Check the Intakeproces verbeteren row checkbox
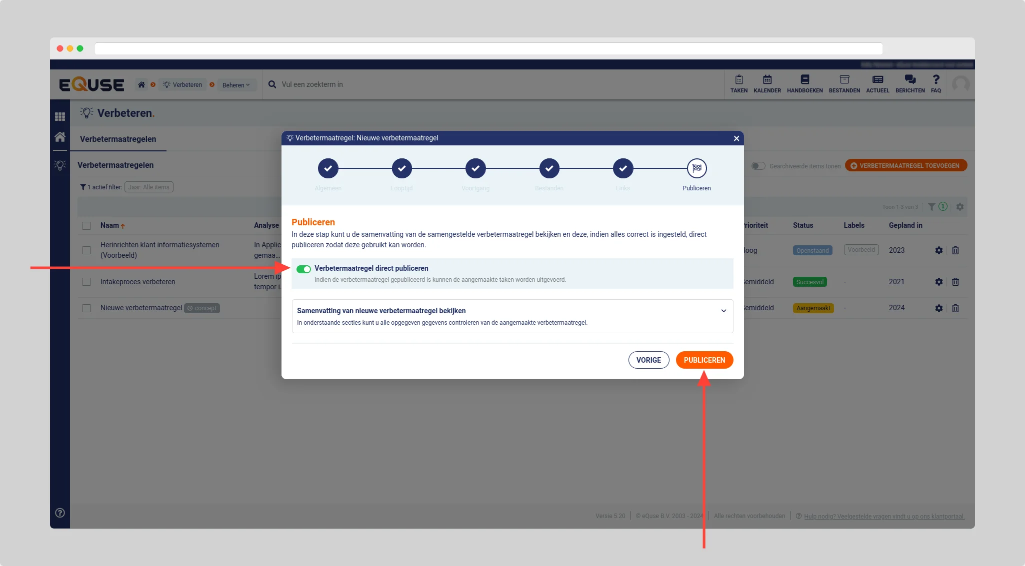This screenshot has width=1025, height=566. click(x=86, y=282)
